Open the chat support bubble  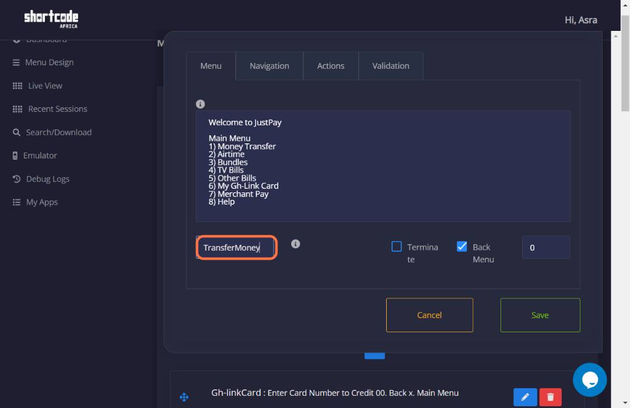tap(589, 379)
